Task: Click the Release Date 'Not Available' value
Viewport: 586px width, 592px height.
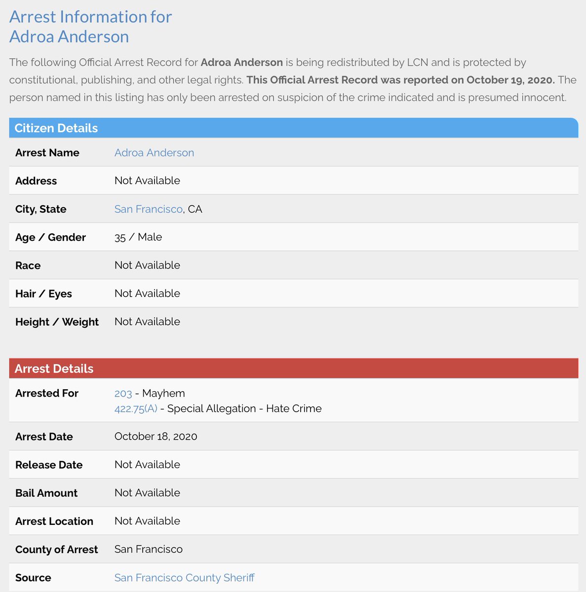Action: click(147, 465)
